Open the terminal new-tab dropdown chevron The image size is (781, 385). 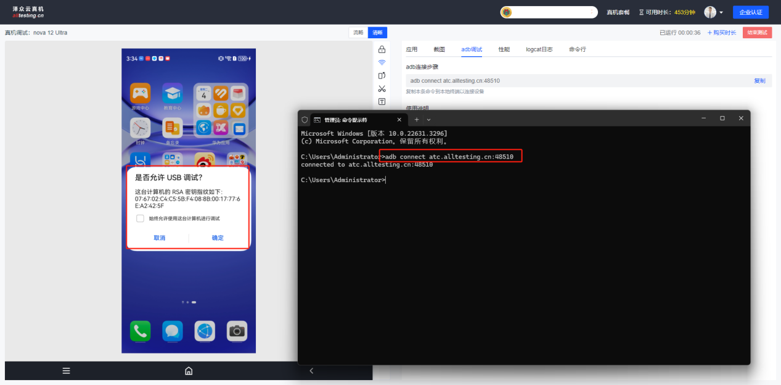point(429,120)
